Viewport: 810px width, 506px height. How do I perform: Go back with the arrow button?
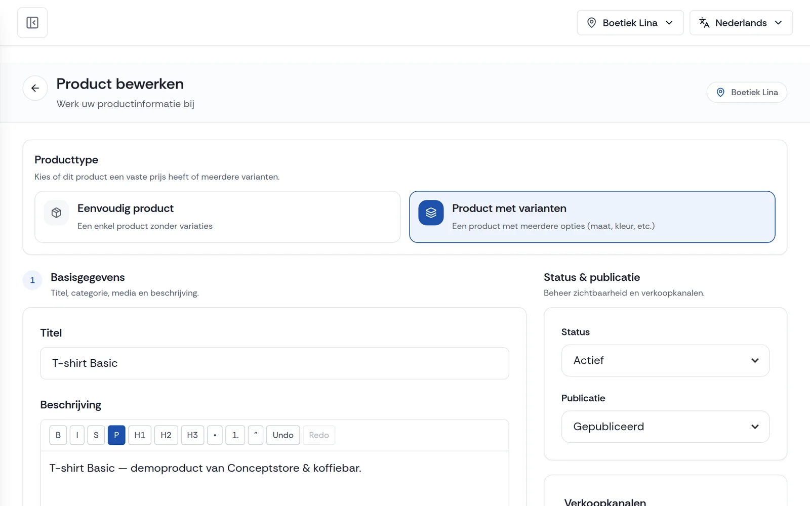[35, 88]
